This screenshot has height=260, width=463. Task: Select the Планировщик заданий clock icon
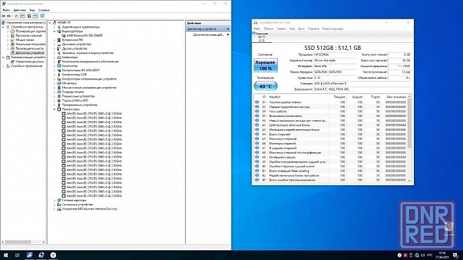[12, 31]
